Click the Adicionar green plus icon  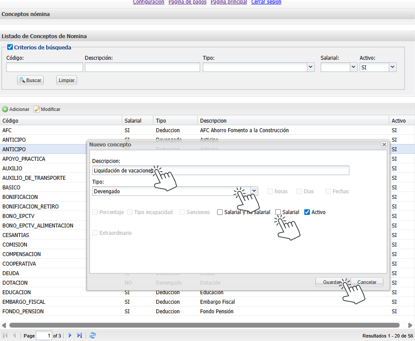(5, 109)
